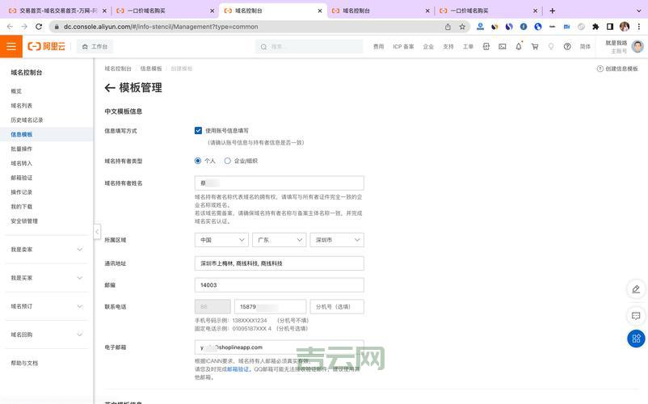Click the phone number field 15879
648x404 pixels.
point(271,307)
